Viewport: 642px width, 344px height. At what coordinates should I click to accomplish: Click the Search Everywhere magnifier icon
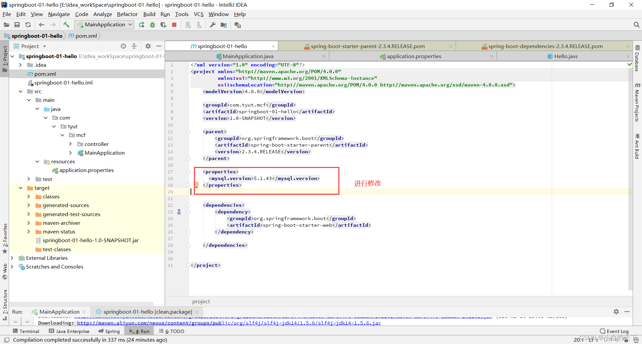pos(636,25)
